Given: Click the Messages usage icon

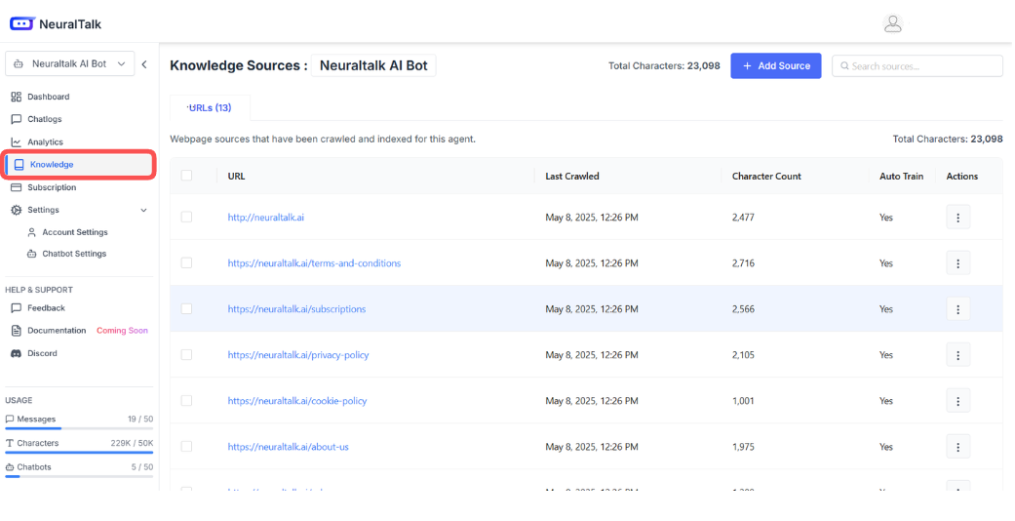Looking at the screenshot, I should (10, 420).
